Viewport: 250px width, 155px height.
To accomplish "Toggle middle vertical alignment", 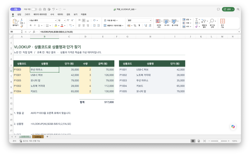I will (84, 20).
